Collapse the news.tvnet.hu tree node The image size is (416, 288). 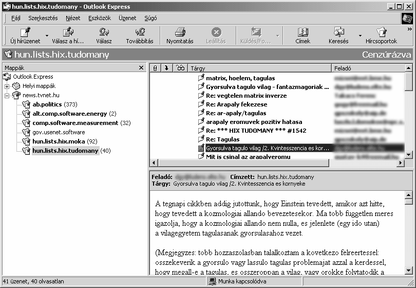click(7, 95)
